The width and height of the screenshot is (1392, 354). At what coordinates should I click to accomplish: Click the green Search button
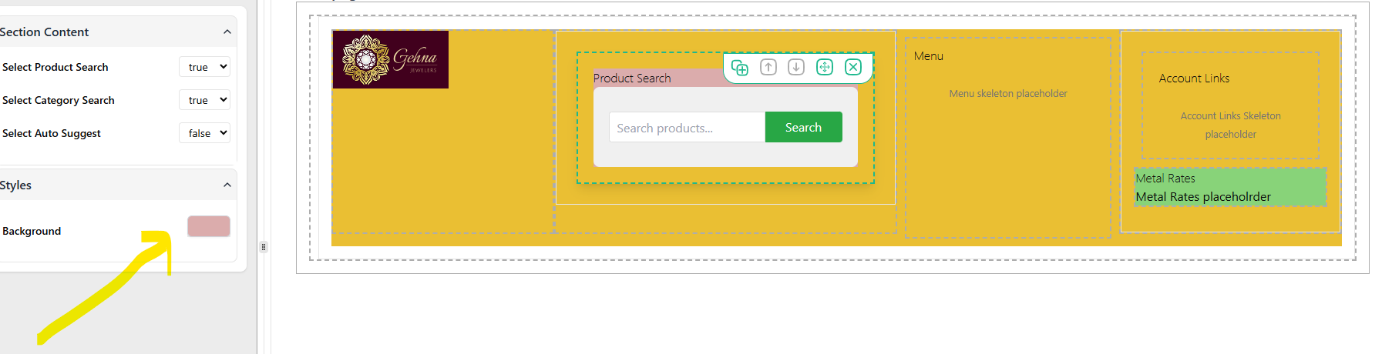coord(803,127)
